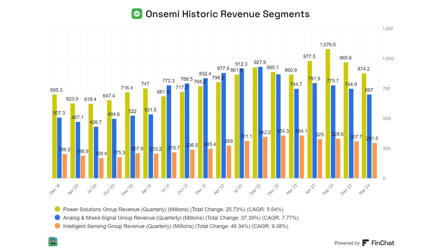Click the orange bar for Mar '24
445x250 pixels.
pyautogui.click(x=375, y=161)
